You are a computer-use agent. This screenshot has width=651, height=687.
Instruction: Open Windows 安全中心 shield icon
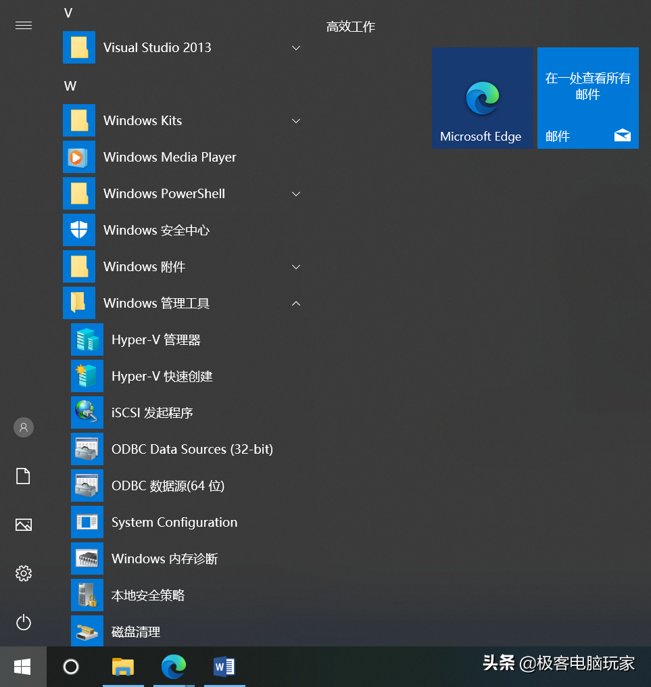click(79, 230)
